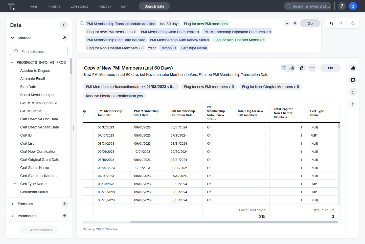The image size is (365, 244).
Task: Open sources wrench settings icon
Action: click(65, 38)
